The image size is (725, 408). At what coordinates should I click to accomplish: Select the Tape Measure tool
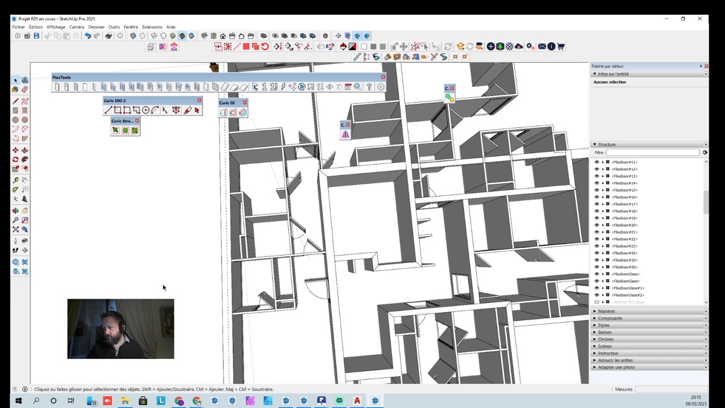(15, 180)
